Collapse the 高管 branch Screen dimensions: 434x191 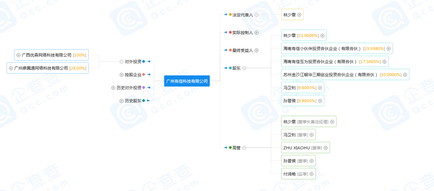click(244, 148)
